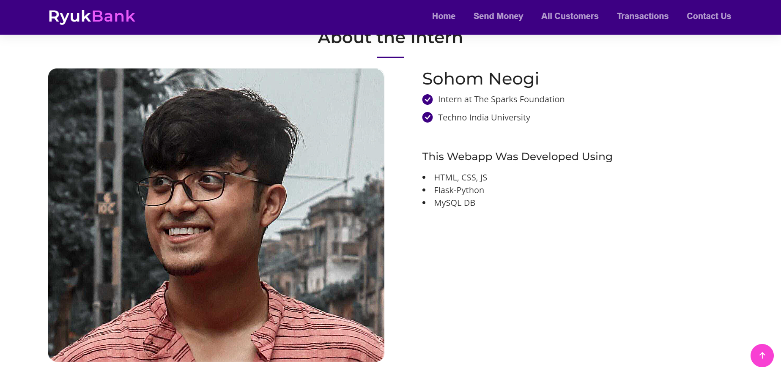
Task: Select the Flask-Python bullet point
Action: pos(459,190)
